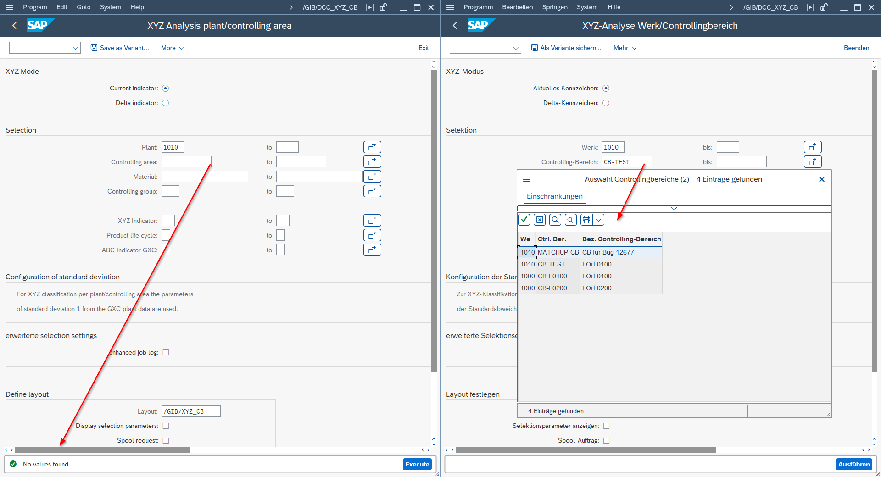Viewport: 881px width, 477px height.
Task: Click the left window's horizontal scrollbar
Action: click(103, 450)
